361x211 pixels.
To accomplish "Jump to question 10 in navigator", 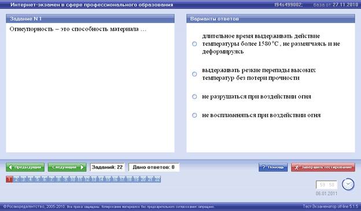I will coord(72,179).
